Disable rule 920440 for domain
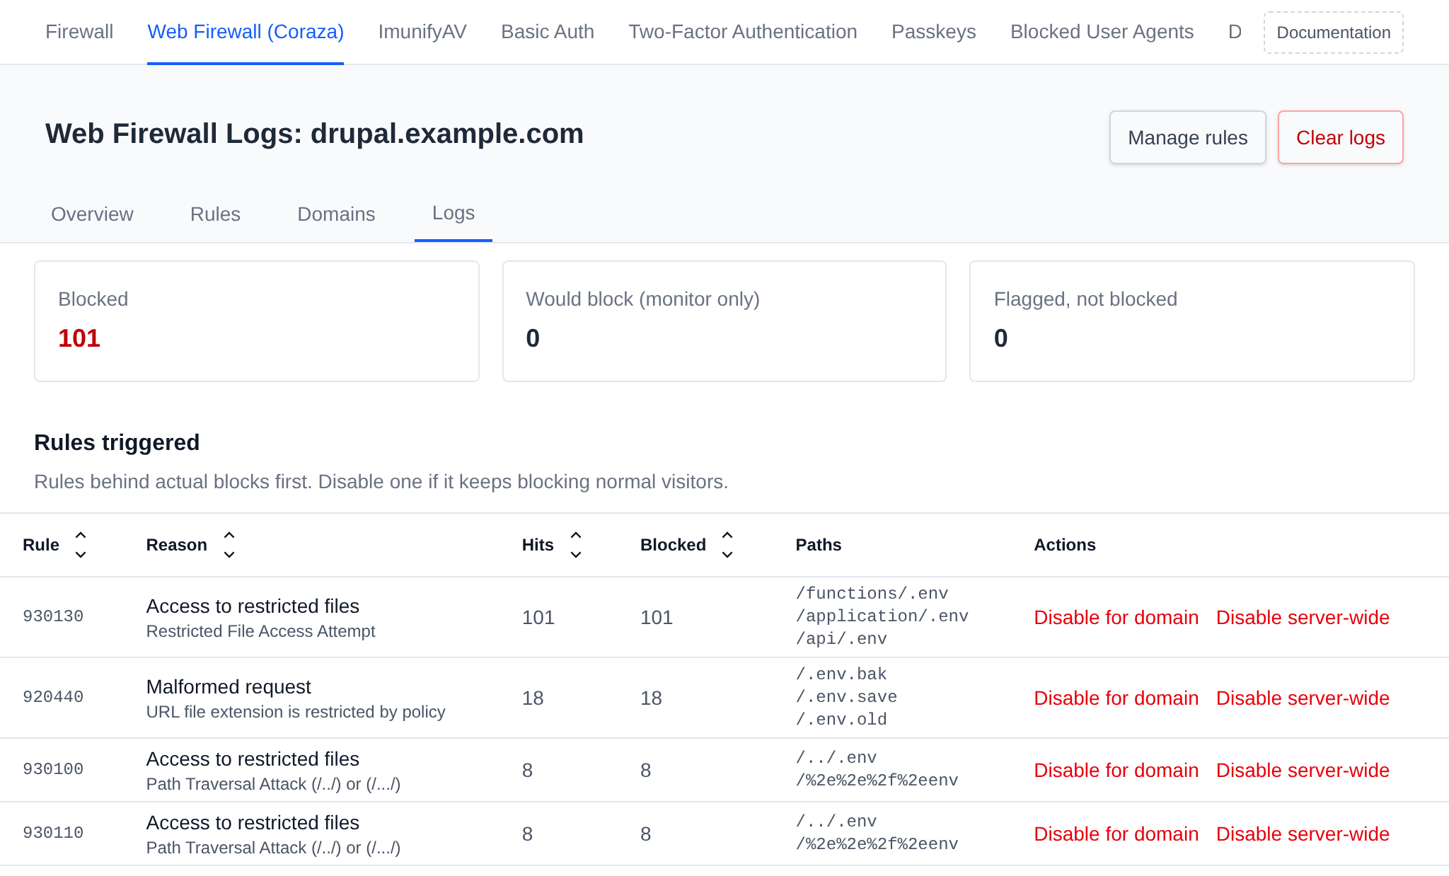1449x876 pixels. [1116, 698]
